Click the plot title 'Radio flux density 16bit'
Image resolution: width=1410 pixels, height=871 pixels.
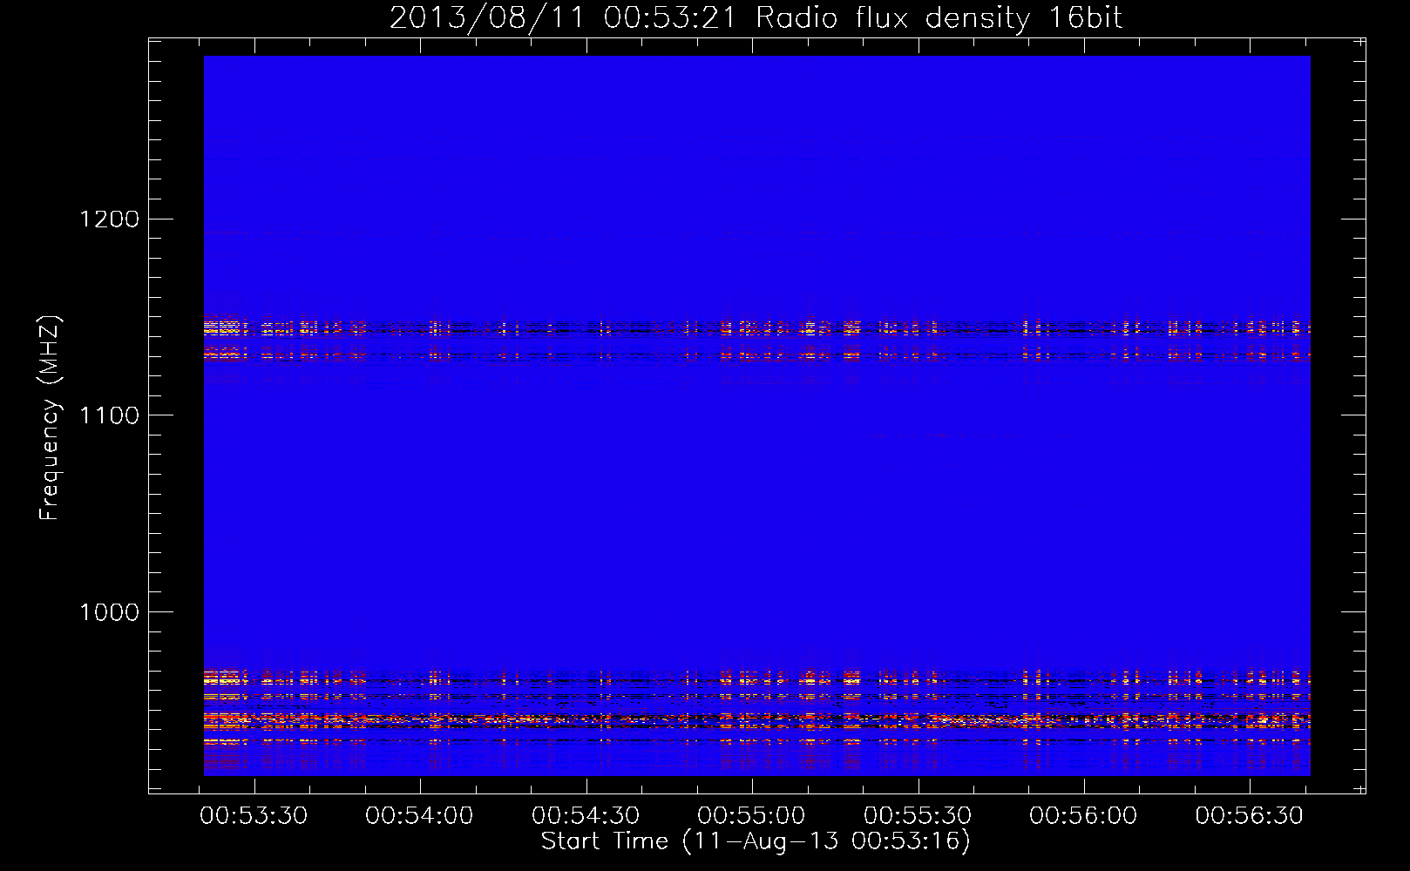pos(939,17)
